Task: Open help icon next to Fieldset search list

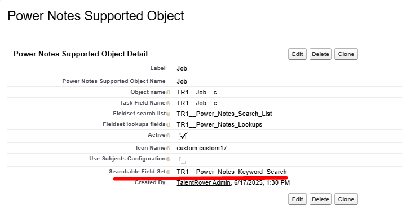Action: [x=168, y=114]
